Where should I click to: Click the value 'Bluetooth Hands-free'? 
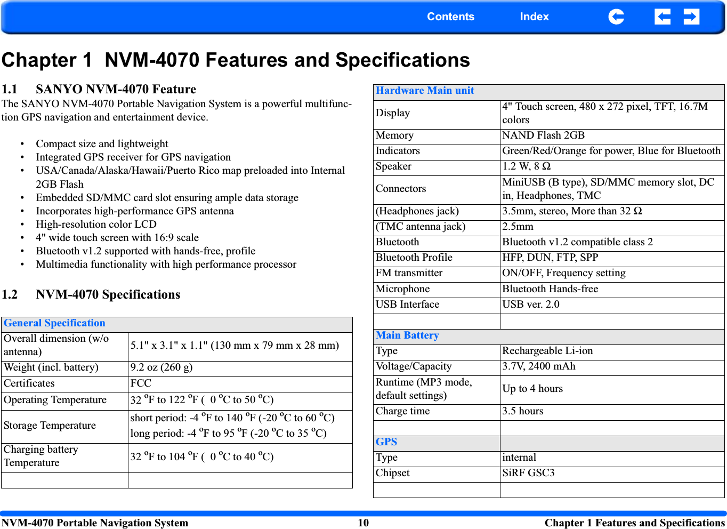(550, 289)
